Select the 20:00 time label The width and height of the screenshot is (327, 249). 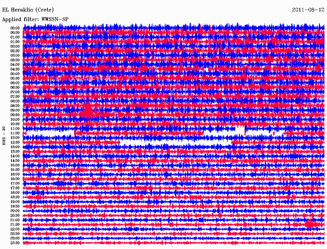pyautogui.click(x=15, y=211)
